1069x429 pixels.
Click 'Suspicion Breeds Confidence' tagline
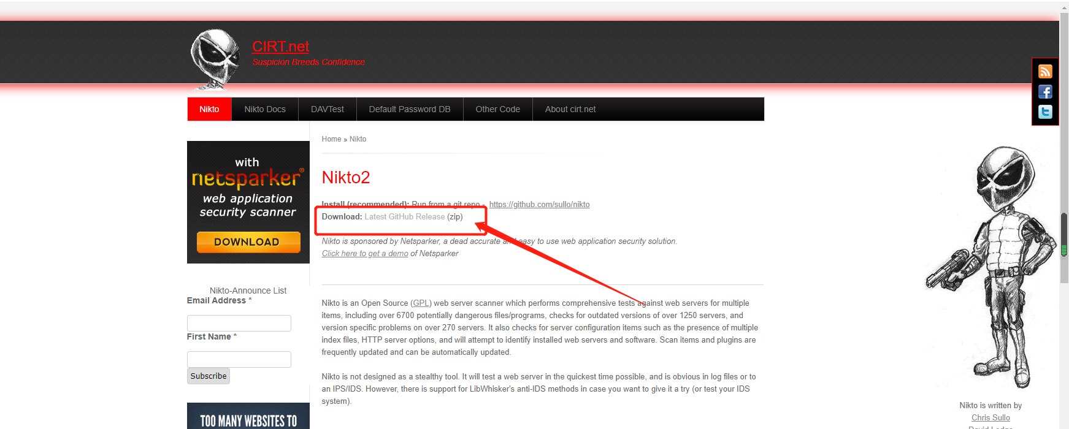tap(308, 62)
